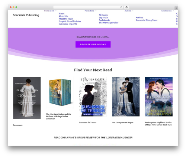Image resolution: width=186 pixels, height=157 pixels.
Task: Open the Marriage Maker box set cover
Action: 60,92
